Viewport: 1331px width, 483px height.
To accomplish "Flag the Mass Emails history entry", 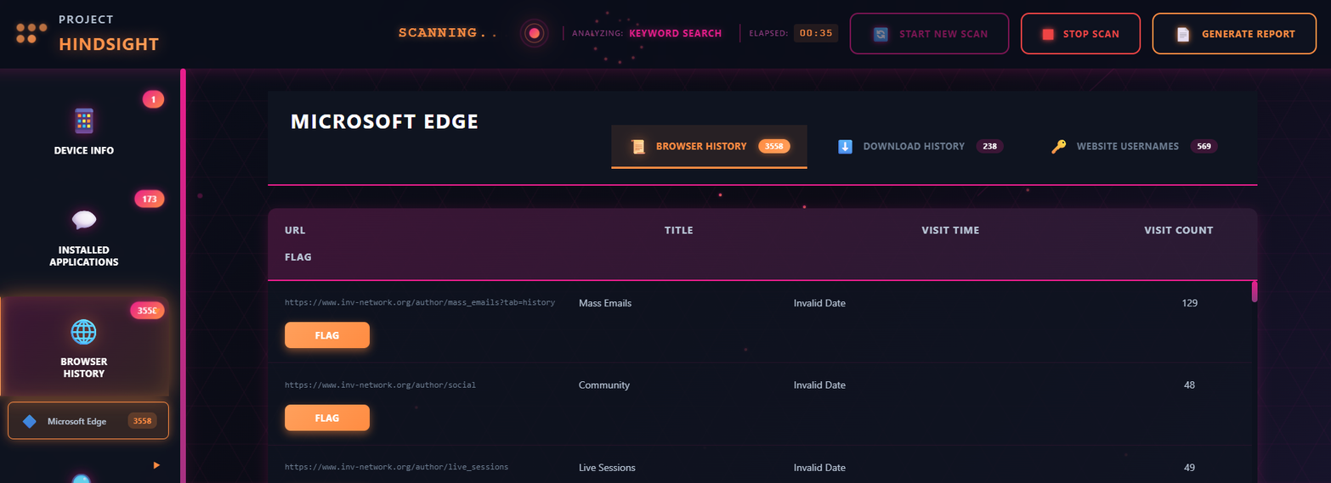I will click(327, 335).
